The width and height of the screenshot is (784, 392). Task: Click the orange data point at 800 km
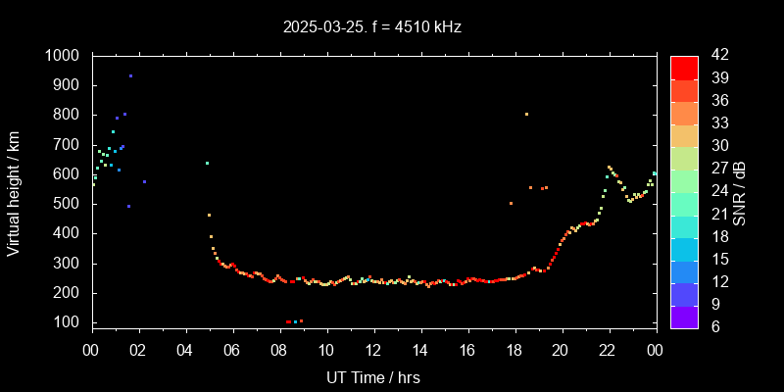(x=526, y=114)
